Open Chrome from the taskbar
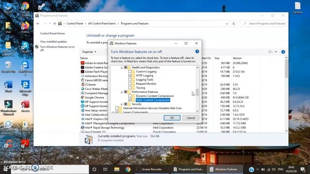The width and height of the screenshot is (310, 174). coord(128,169)
